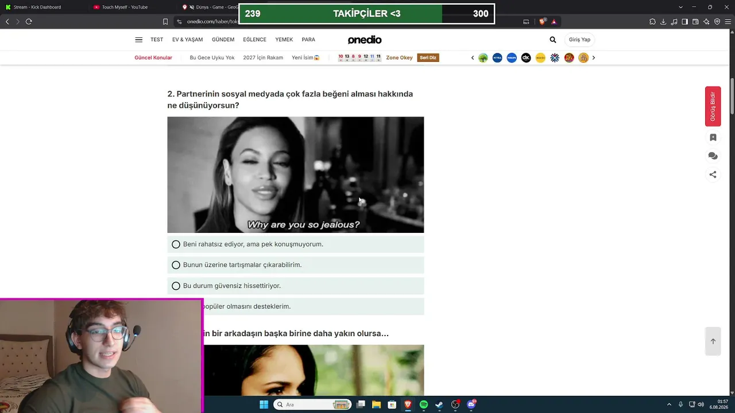Open the green tree brand icon
The image size is (735, 413).
(x=483, y=57)
